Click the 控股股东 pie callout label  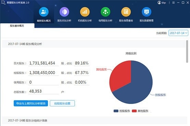[161, 95]
